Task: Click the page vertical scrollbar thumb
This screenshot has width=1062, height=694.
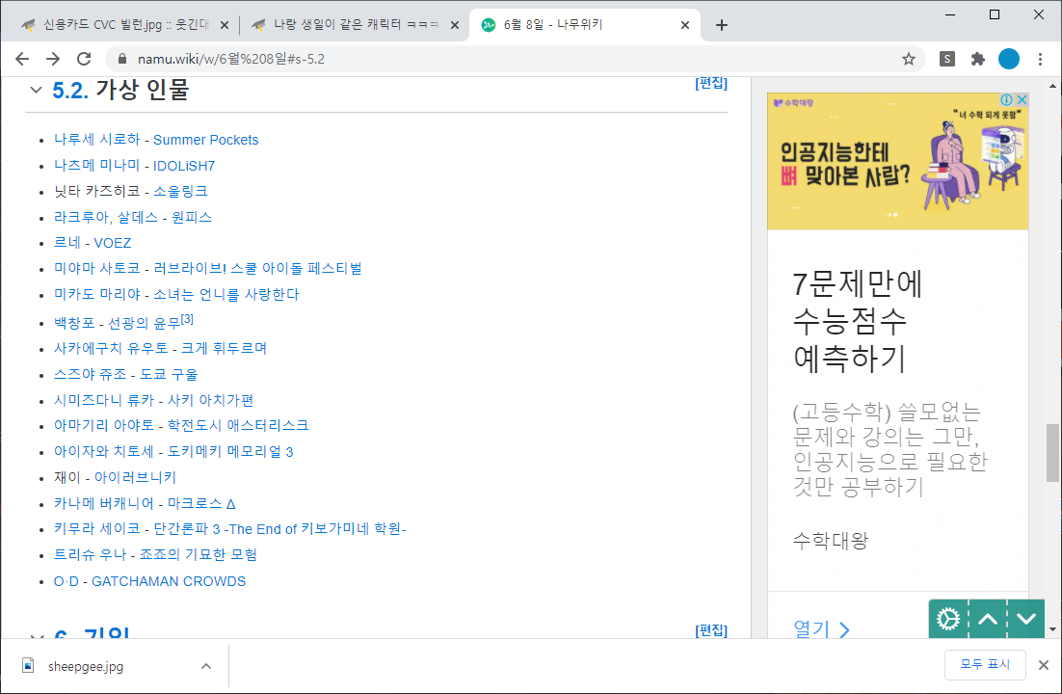Action: [1052, 453]
